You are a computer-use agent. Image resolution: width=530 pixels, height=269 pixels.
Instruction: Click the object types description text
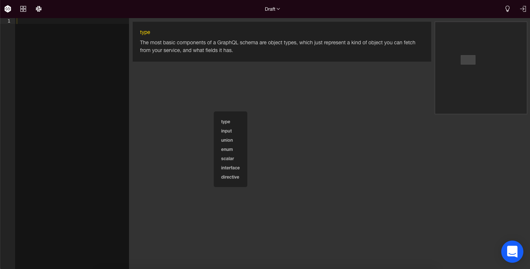point(278,46)
